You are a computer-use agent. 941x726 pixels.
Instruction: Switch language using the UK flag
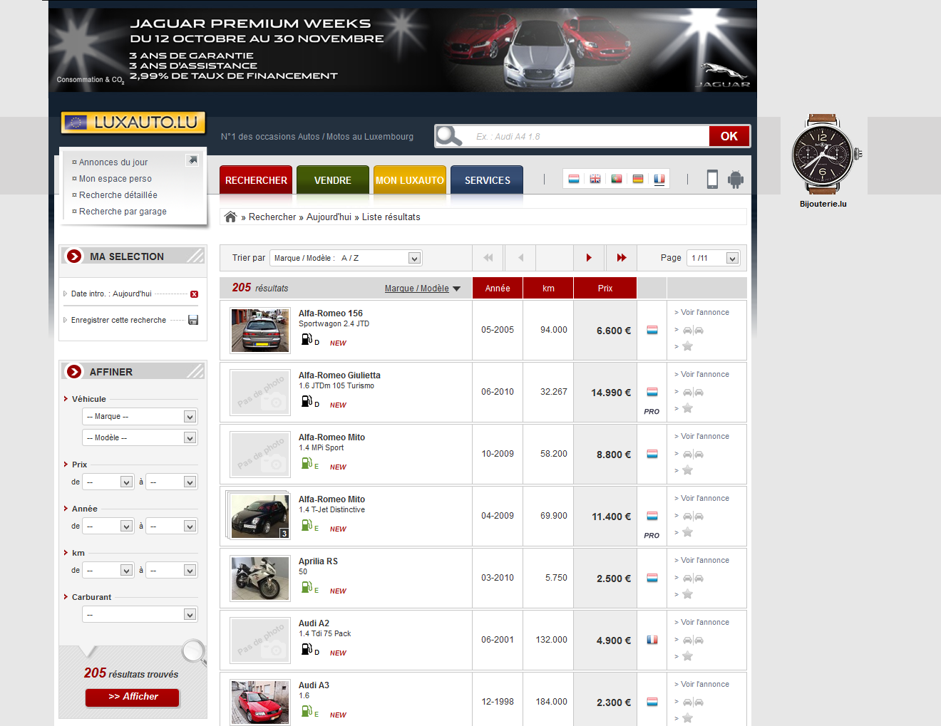tap(595, 179)
